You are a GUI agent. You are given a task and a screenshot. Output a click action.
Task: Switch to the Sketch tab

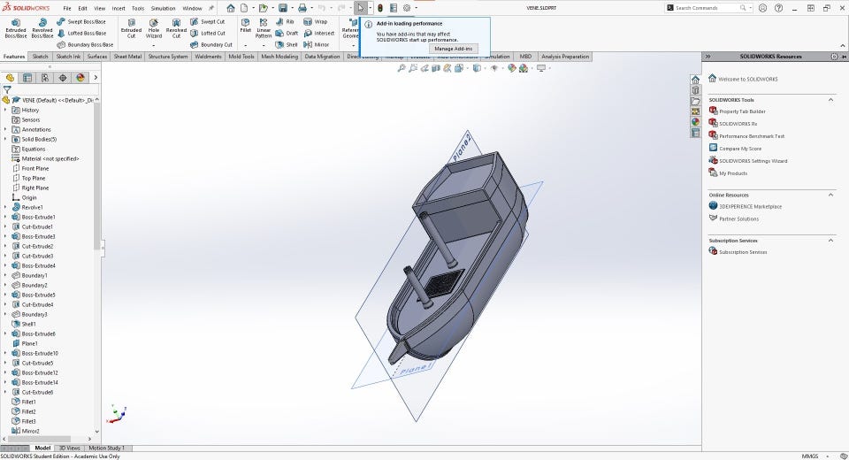[40, 57]
